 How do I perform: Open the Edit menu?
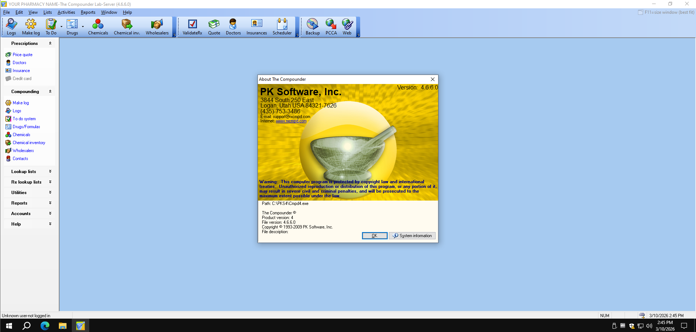click(19, 12)
